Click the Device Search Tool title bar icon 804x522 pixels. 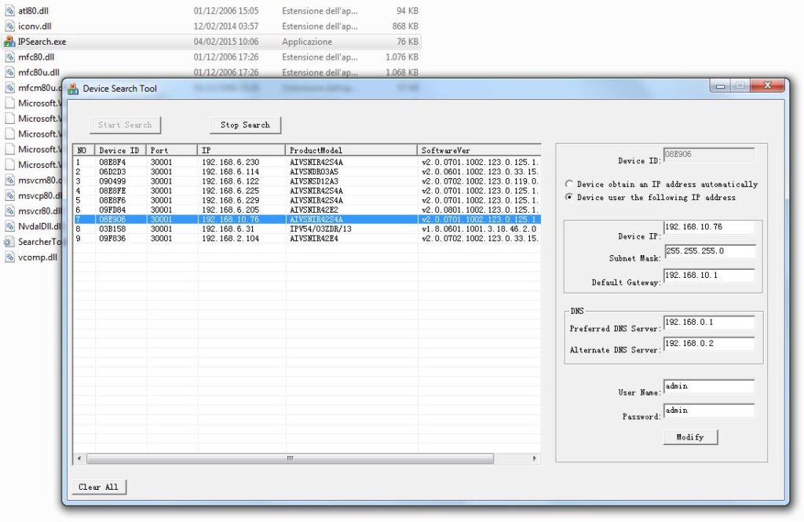pyautogui.click(x=73, y=89)
